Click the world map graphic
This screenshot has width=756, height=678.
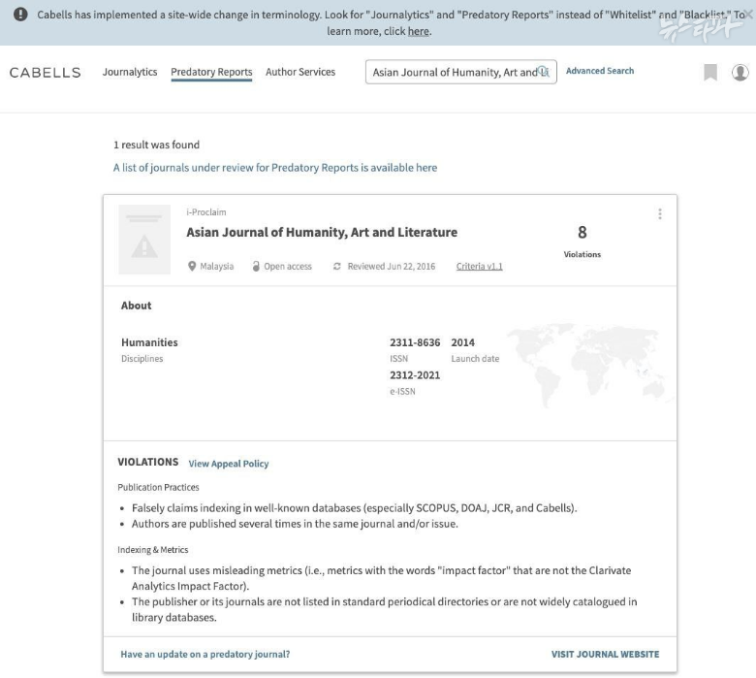point(590,366)
